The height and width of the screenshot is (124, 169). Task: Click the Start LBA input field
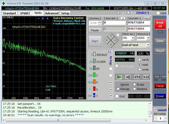pos(115,22)
